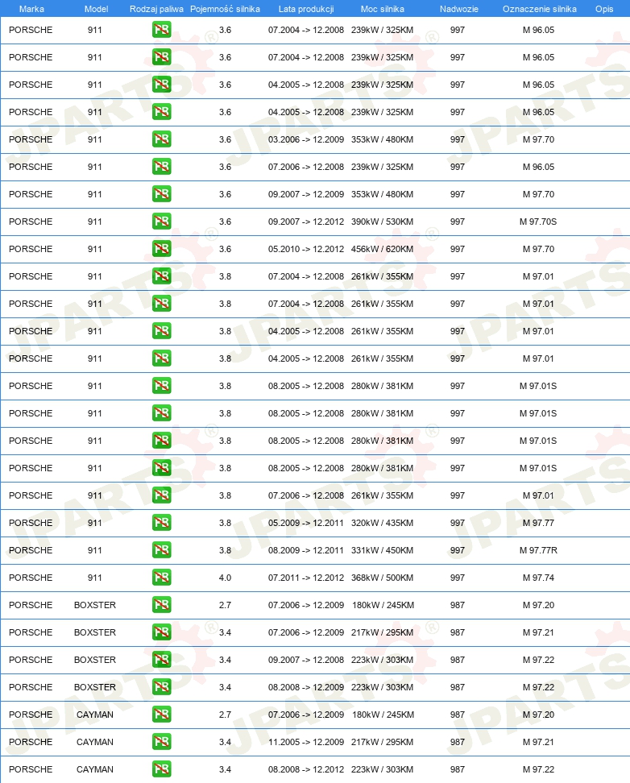Click the 390kW / 530KM power cell

pyautogui.click(x=382, y=222)
